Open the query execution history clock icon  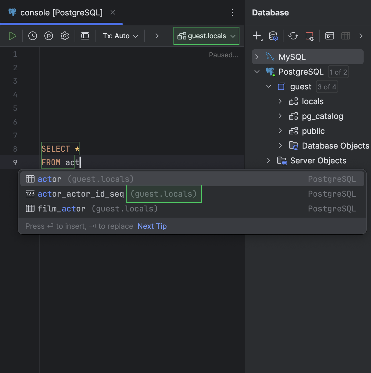(32, 35)
